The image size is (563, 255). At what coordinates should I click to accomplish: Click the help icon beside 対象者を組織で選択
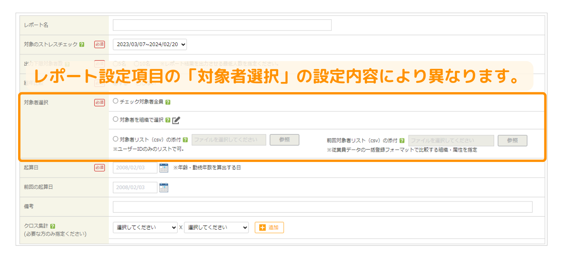[x=168, y=119]
